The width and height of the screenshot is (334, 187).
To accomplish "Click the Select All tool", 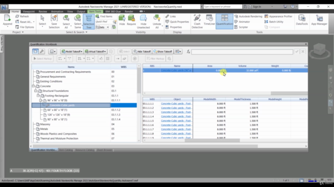I will [66, 21].
